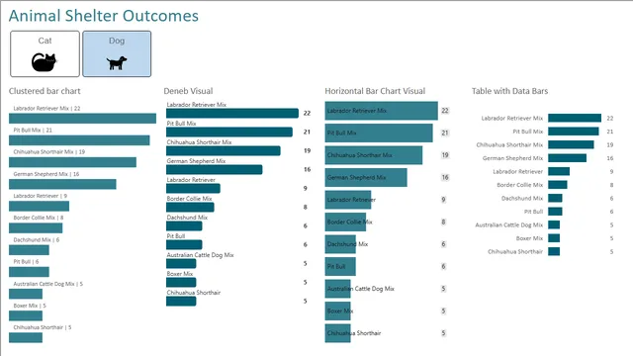The image size is (633, 356).
Task: Click Pit Bull Mix bar in Deneb visual
Action: pyautogui.click(x=229, y=132)
